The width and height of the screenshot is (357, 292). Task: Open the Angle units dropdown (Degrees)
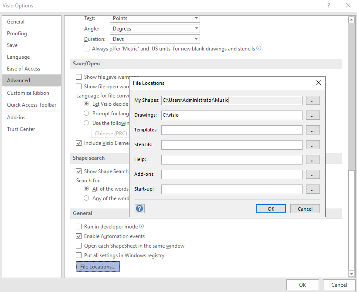point(155,29)
